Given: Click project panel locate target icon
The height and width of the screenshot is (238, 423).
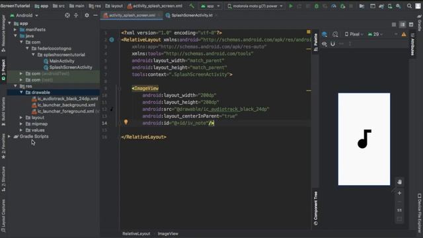Looking at the screenshot, I should click(67, 15).
